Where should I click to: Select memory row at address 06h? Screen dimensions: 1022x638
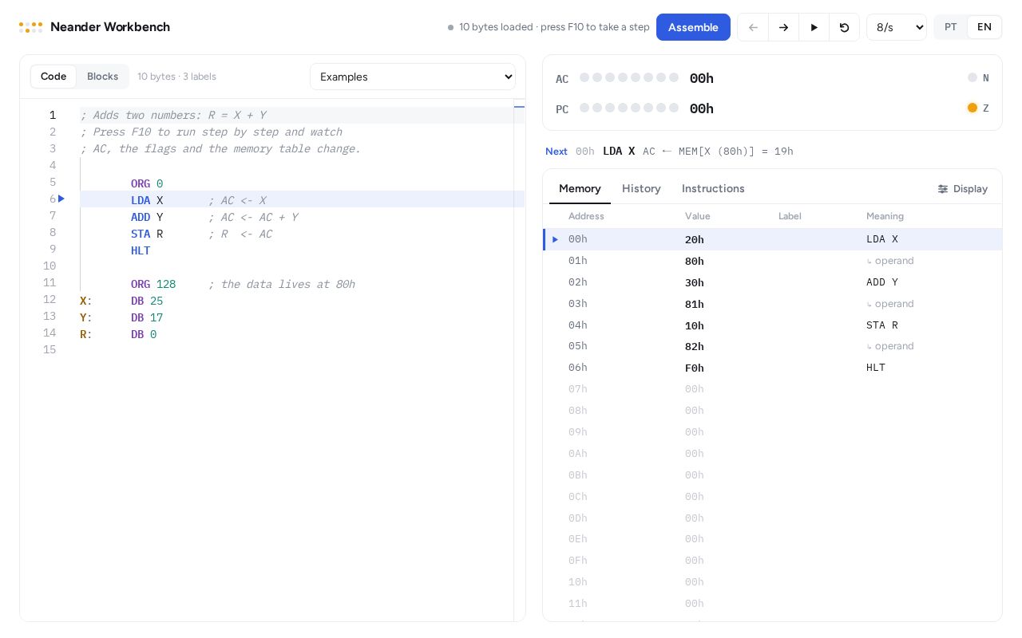pos(772,368)
